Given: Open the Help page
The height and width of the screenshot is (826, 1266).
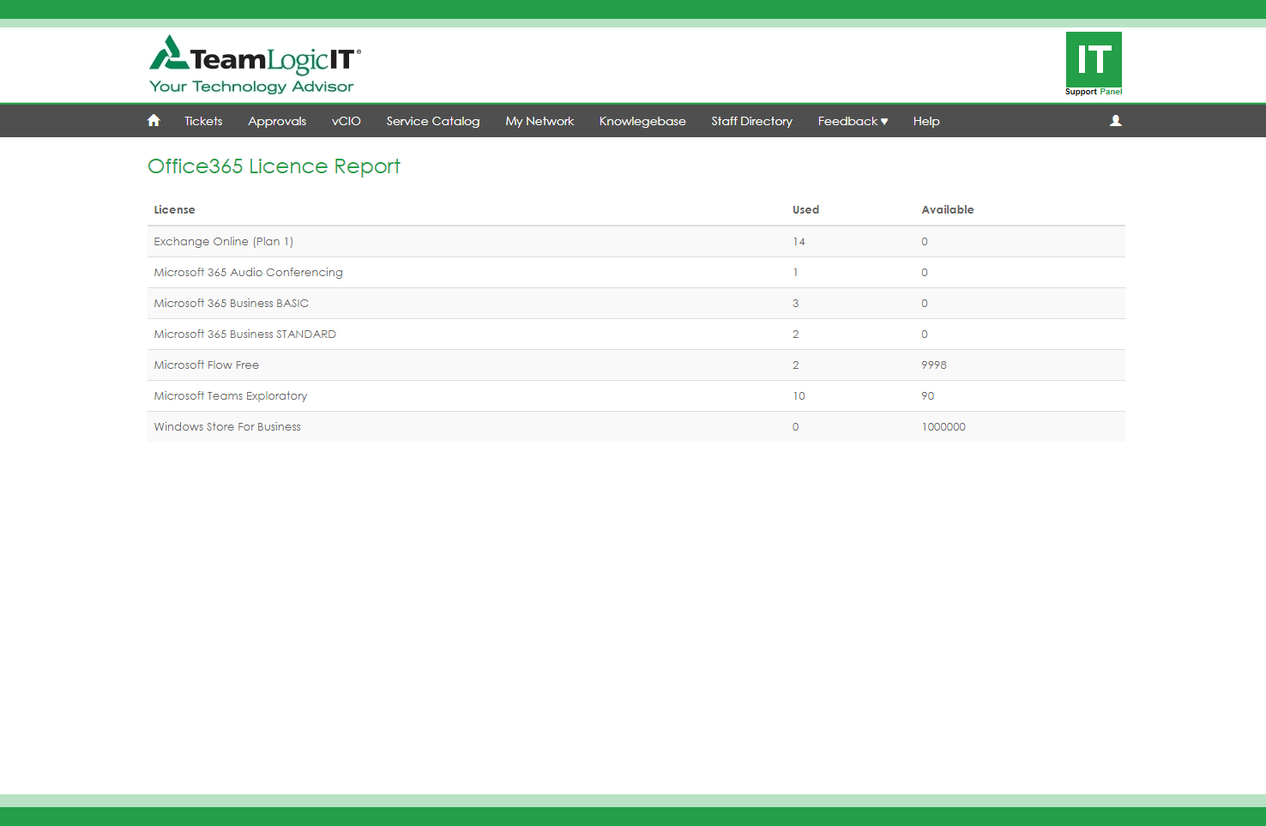Looking at the screenshot, I should coord(926,121).
